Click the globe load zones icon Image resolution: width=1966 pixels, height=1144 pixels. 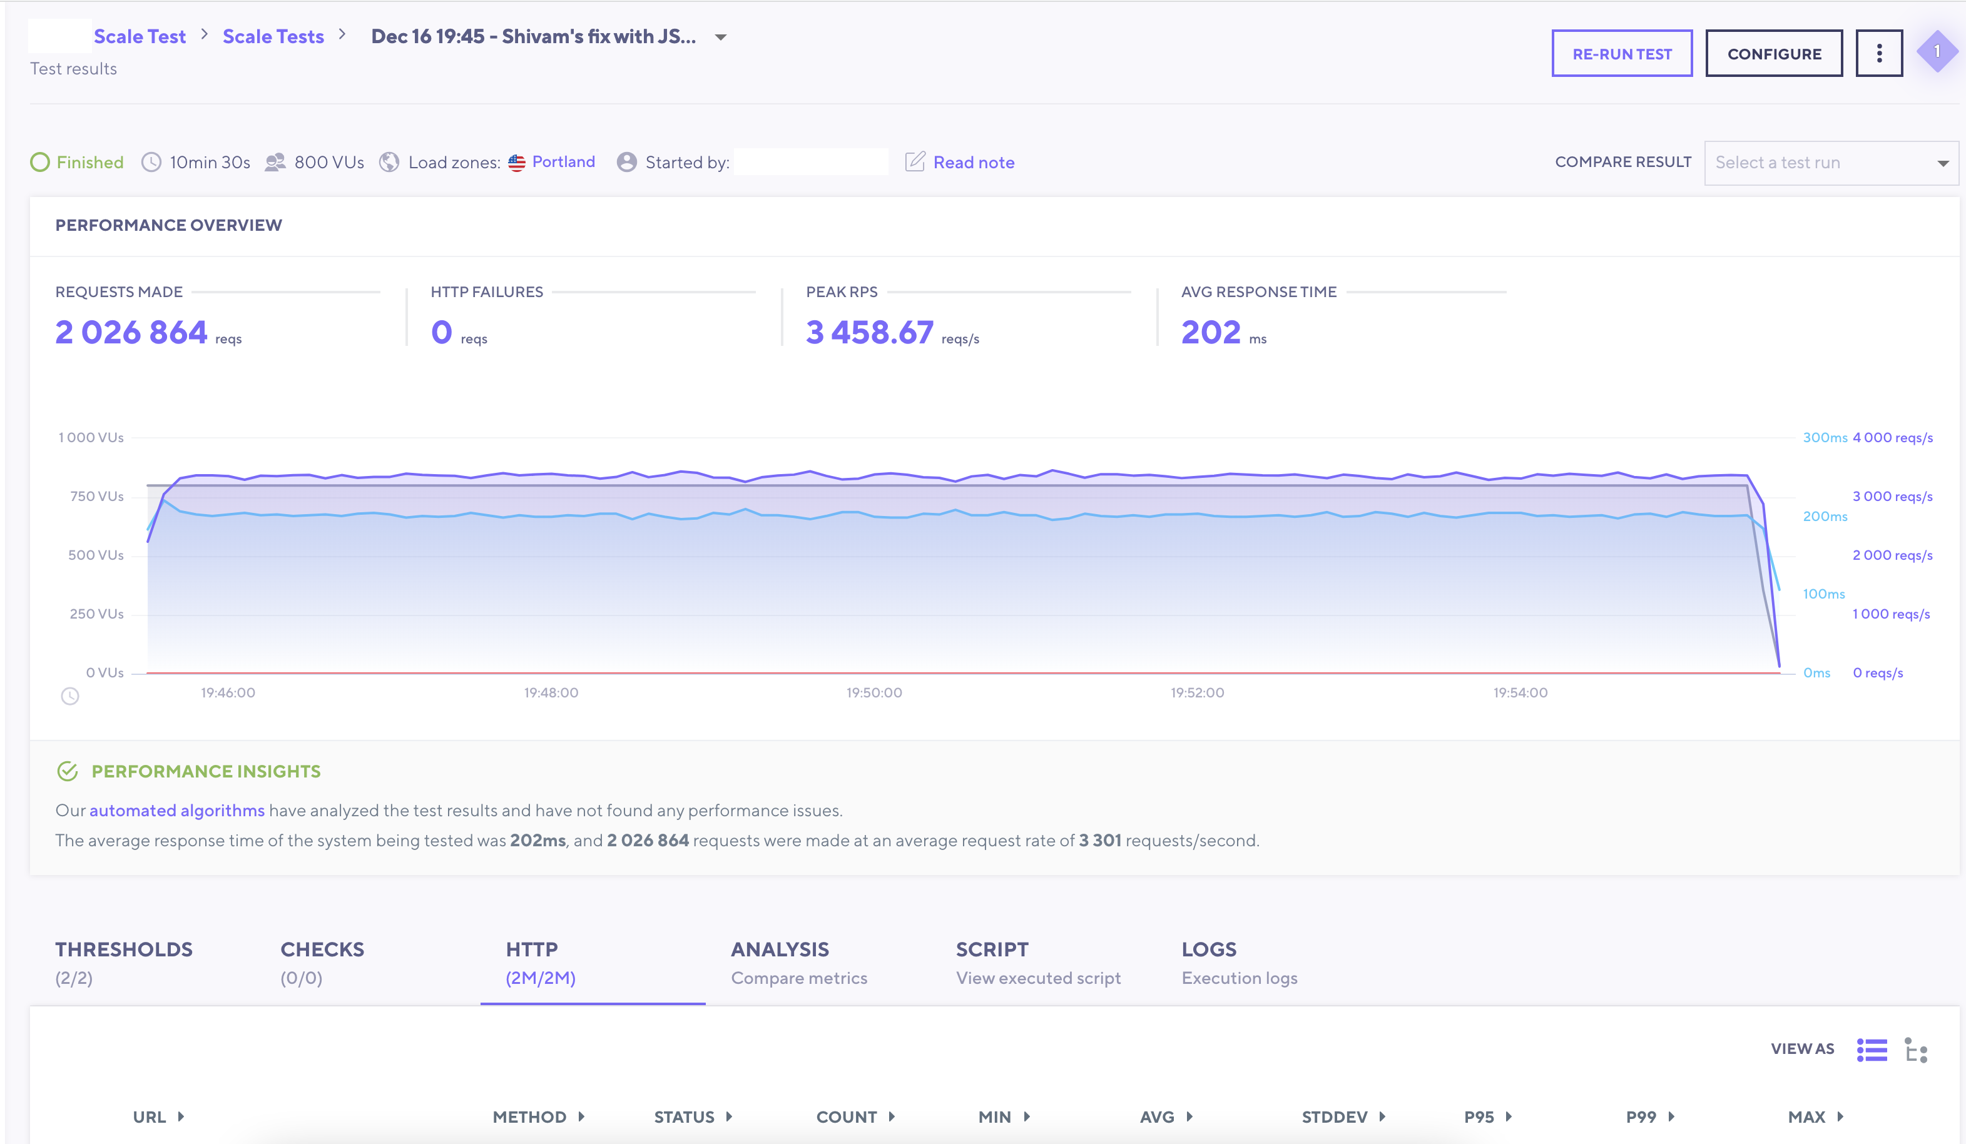389,162
